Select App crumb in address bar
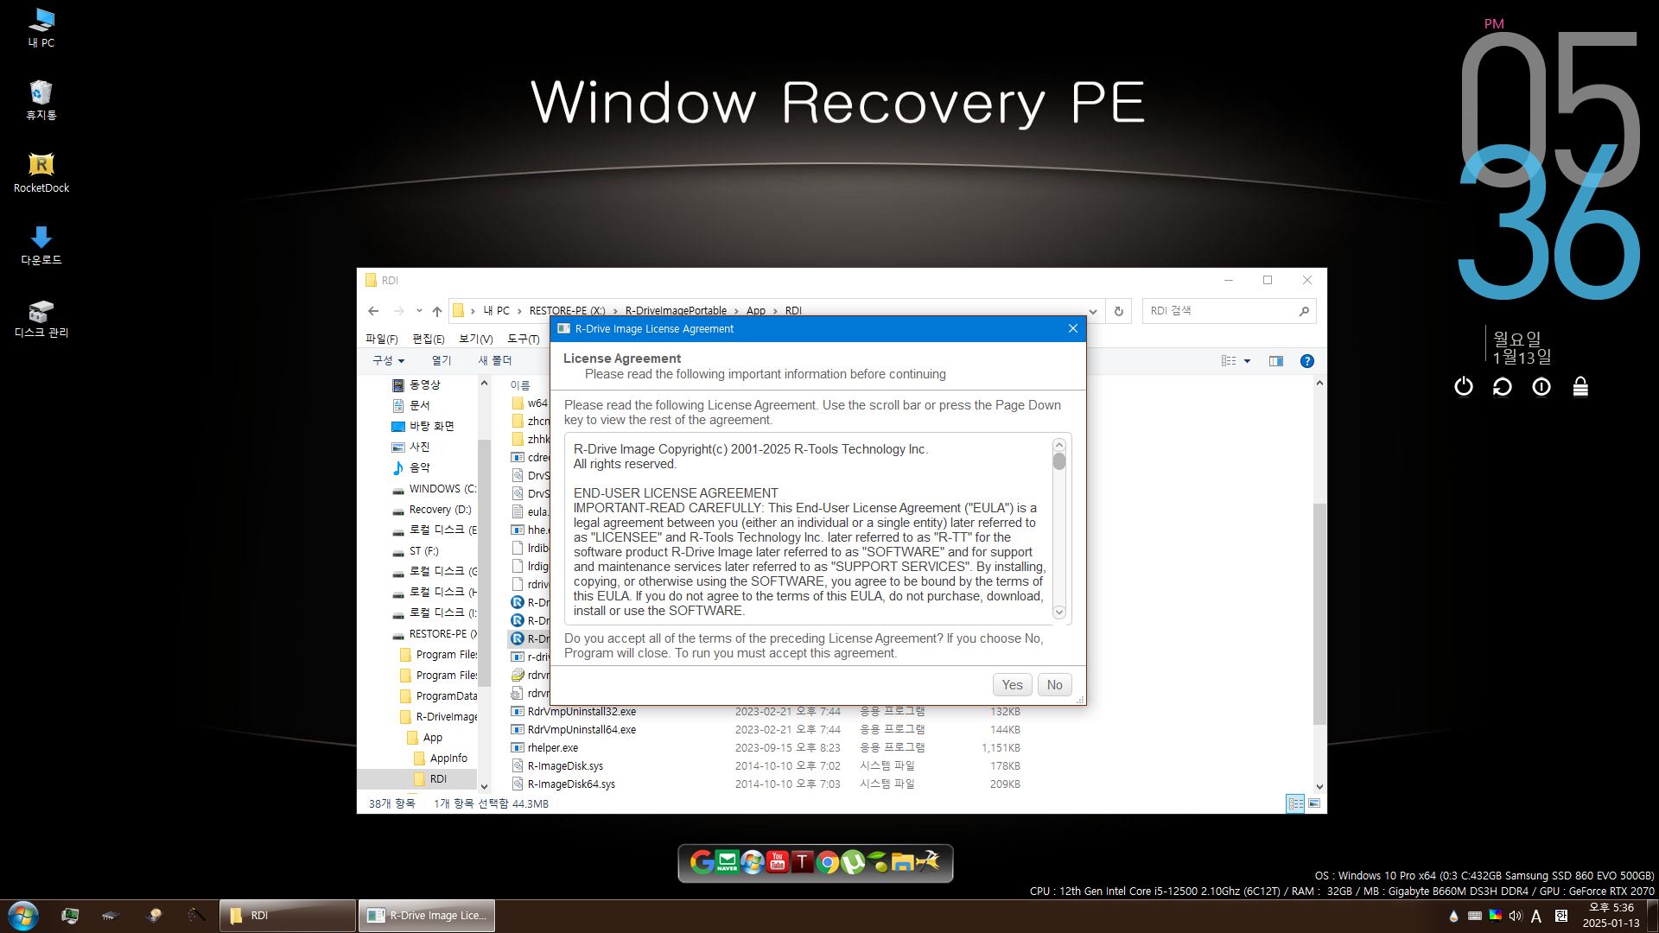 tap(756, 311)
